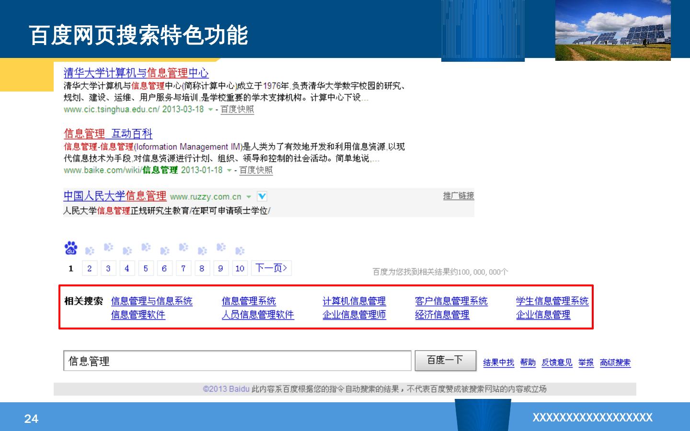690x431 pixels.
Task: Open related search 信息管理系统
Action: point(249,301)
